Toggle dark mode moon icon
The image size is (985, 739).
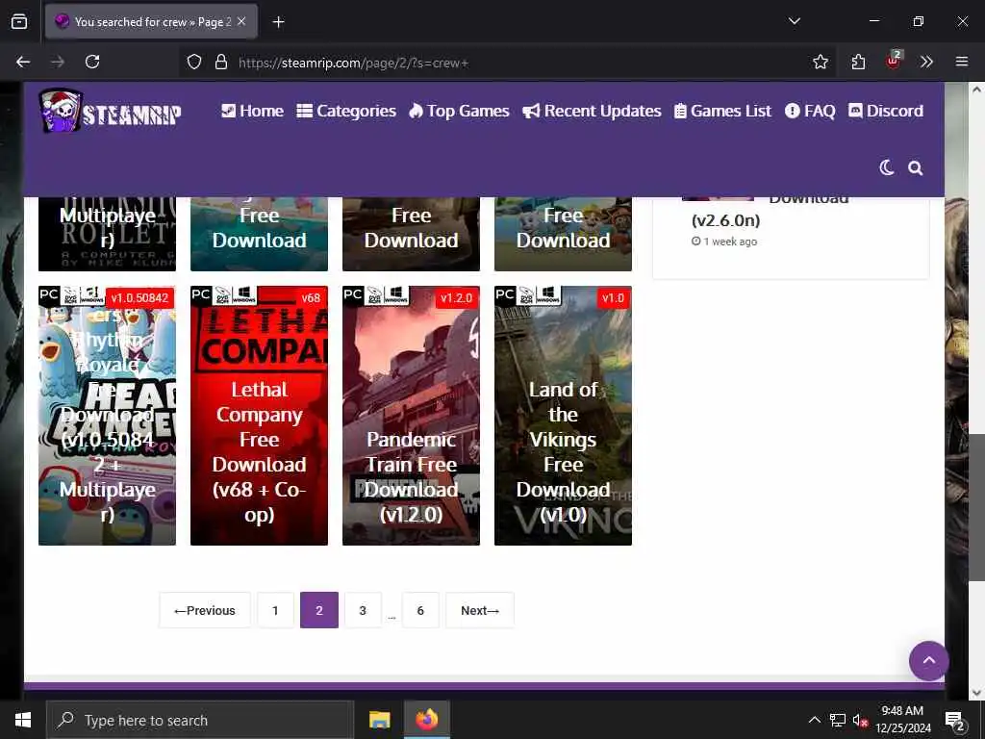pos(886,167)
